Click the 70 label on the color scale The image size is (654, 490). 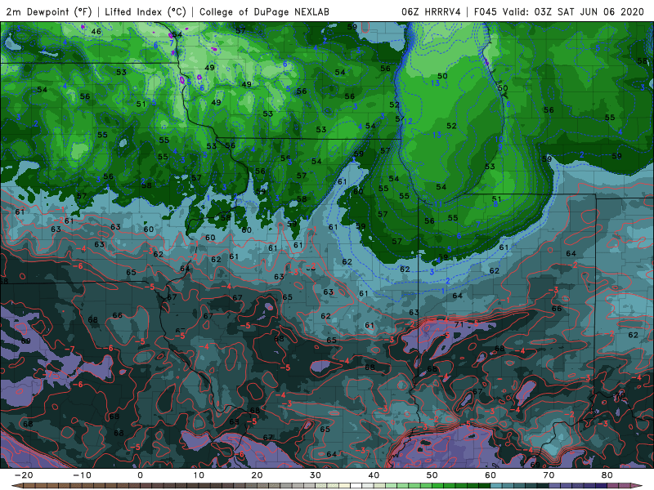549,475
